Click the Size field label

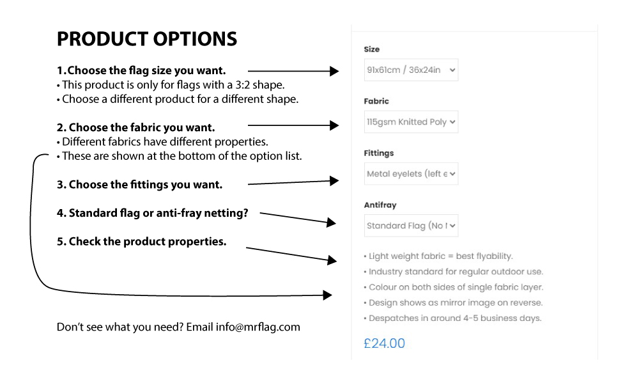[x=372, y=49]
